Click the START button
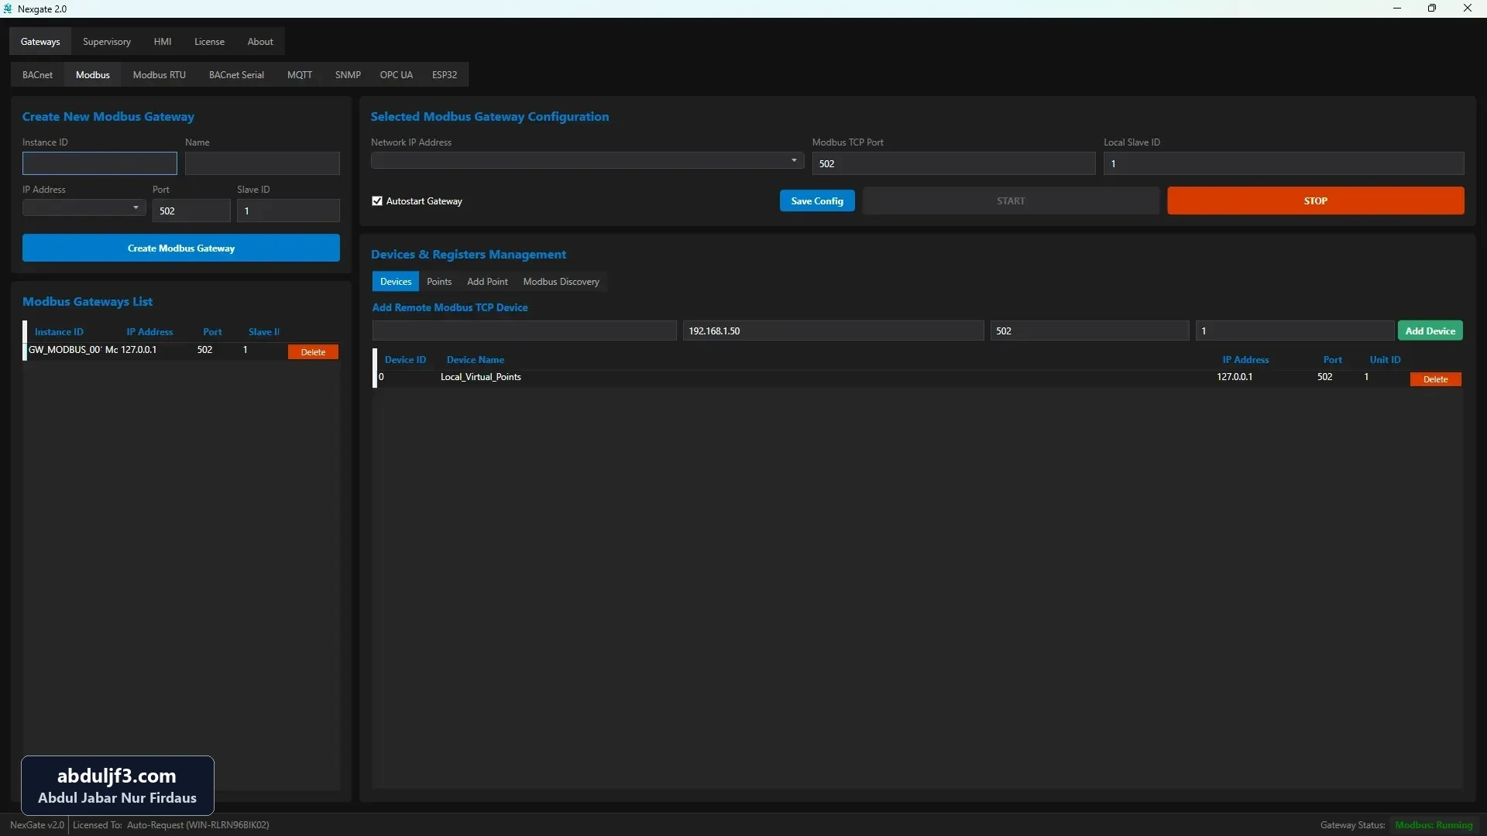The image size is (1487, 836). [1011, 201]
